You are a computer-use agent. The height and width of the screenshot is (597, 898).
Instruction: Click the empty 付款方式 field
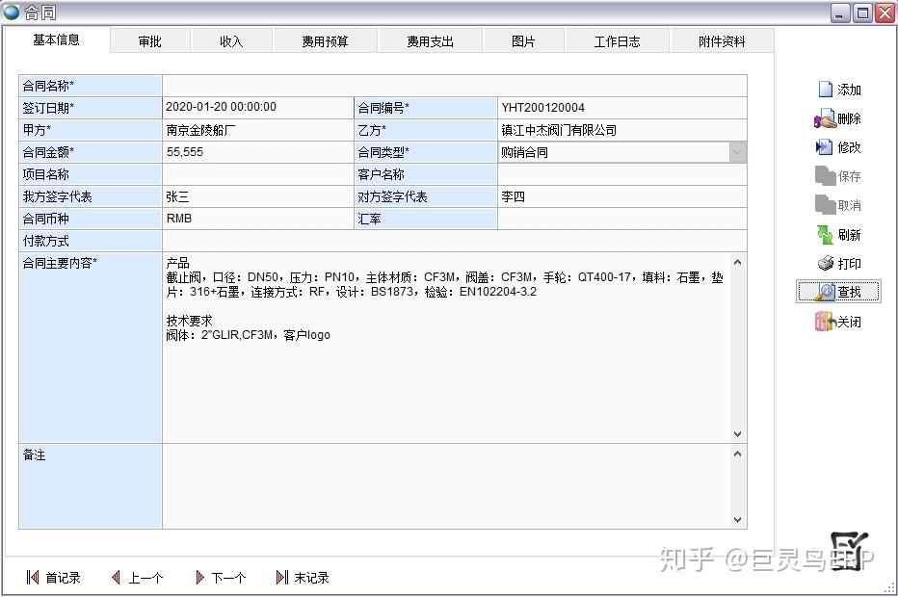pos(455,241)
